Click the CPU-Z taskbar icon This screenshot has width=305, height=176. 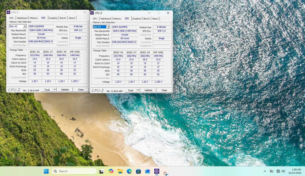click(156, 171)
